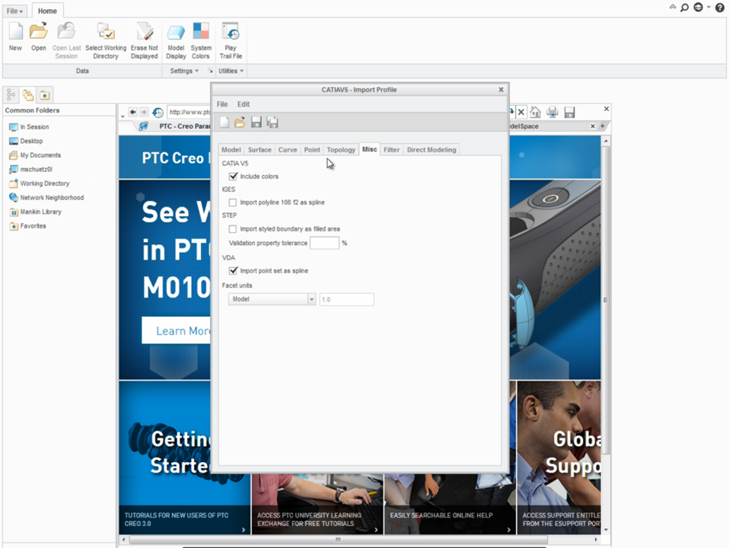Click the browser URL address field
Screen dimensions: 729x548
pyautogui.click(x=189, y=112)
